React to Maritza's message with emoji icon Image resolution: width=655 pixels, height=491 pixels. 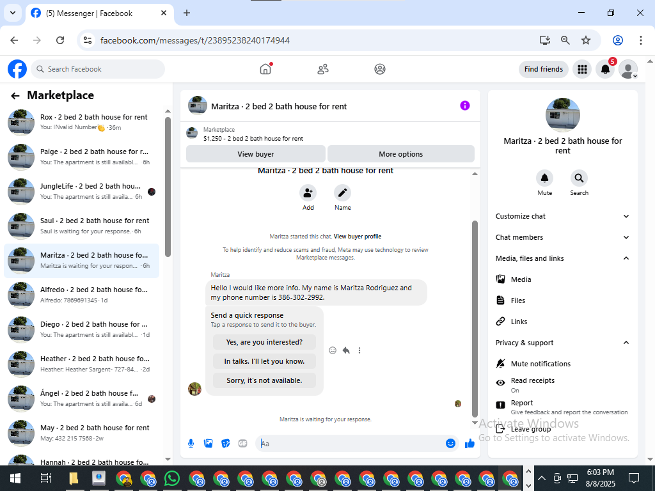click(x=333, y=350)
